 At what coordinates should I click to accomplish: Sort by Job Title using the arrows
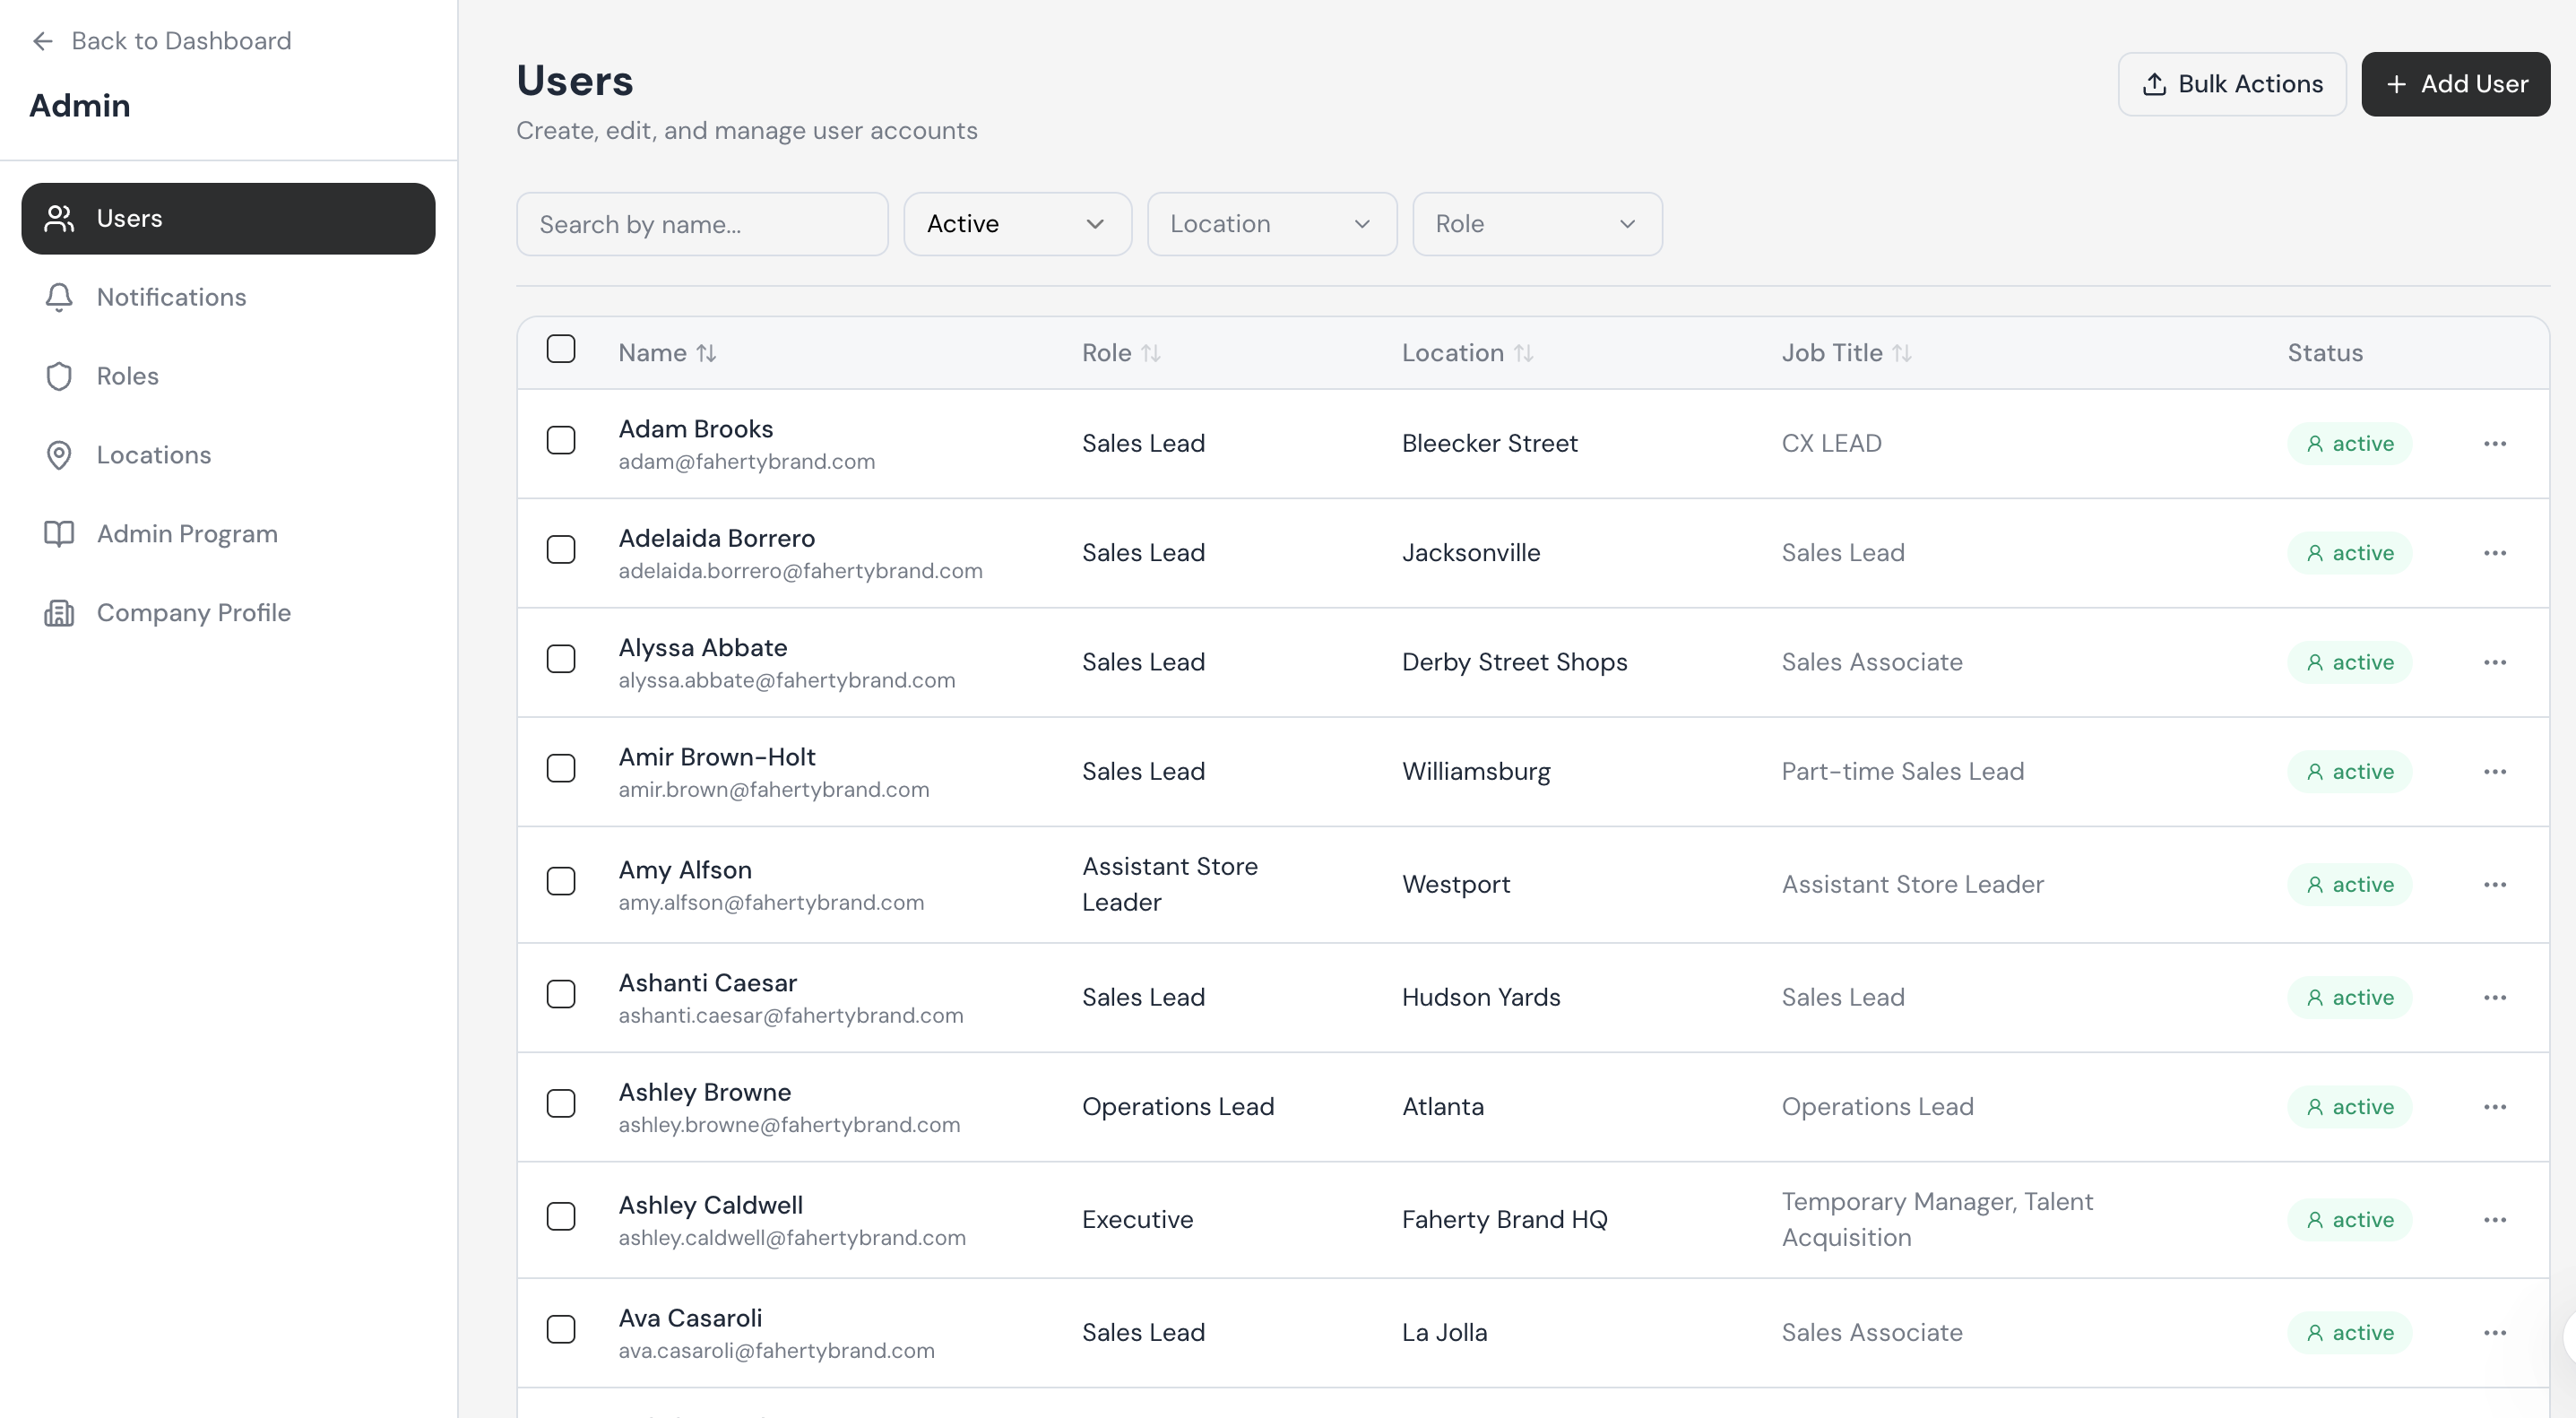(1902, 353)
